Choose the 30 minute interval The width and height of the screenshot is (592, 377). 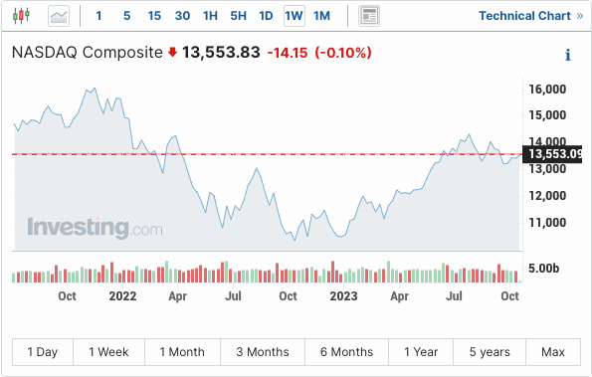[x=182, y=16]
